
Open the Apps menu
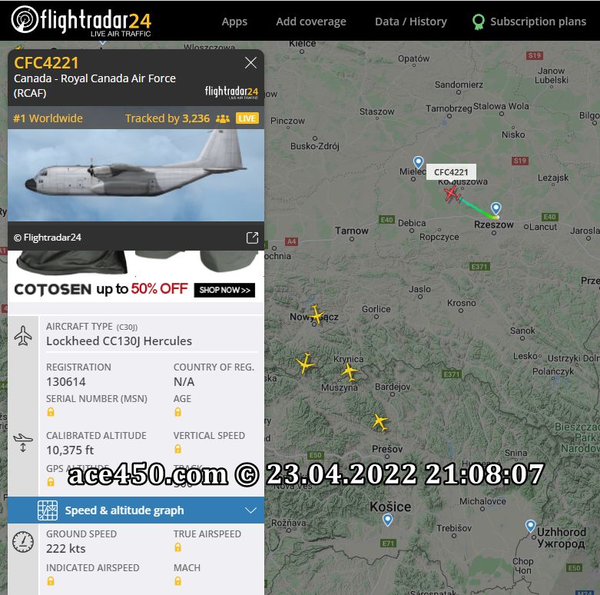point(234,22)
